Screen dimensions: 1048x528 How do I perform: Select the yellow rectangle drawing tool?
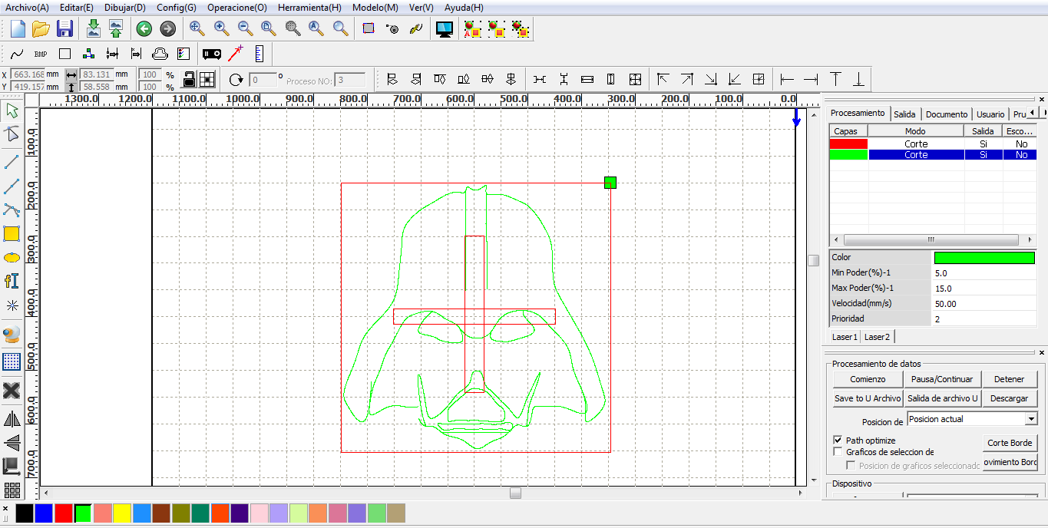12,234
